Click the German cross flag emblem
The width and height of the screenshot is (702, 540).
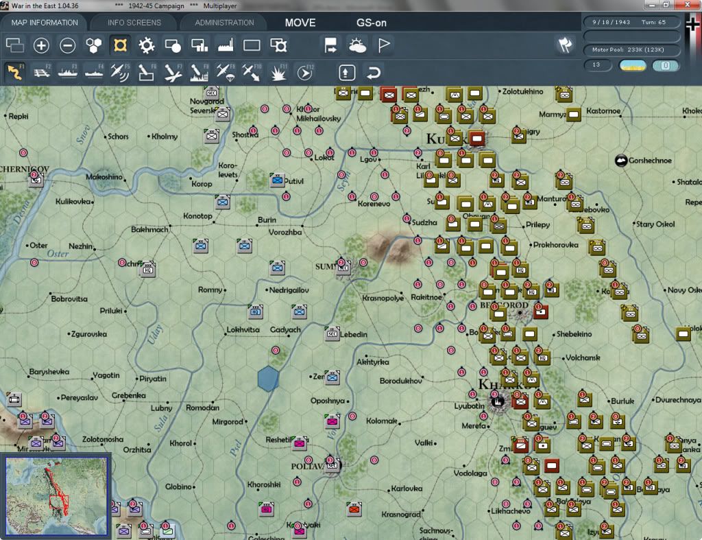click(693, 23)
